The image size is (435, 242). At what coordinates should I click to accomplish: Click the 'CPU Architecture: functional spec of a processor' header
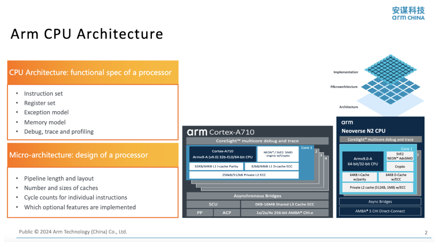(93, 72)
